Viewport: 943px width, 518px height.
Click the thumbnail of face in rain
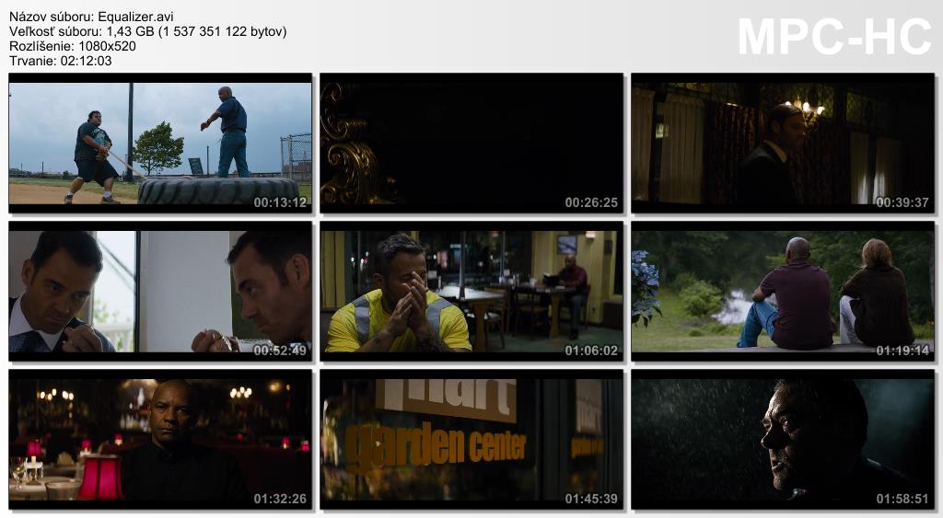(783, 440)
